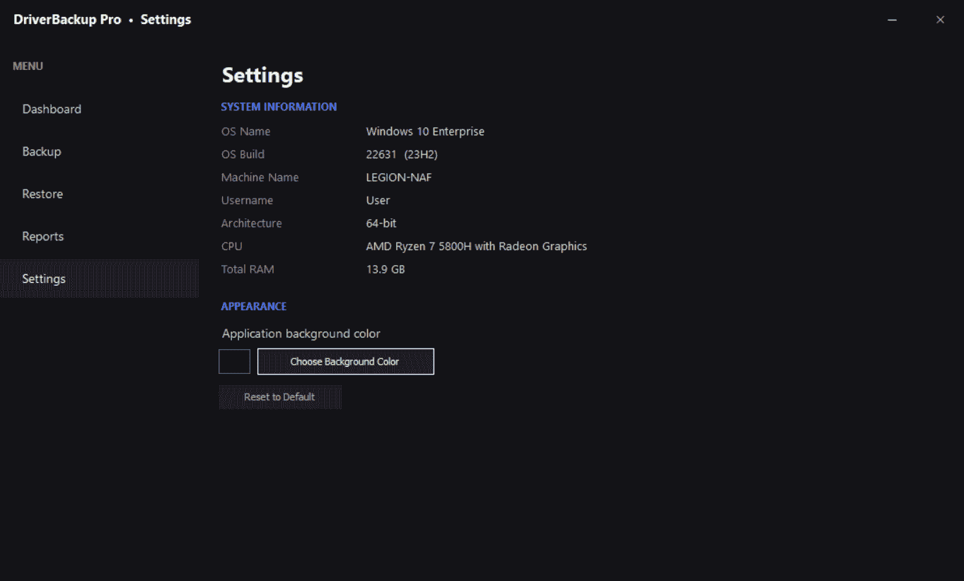Click Reset to Default

pyautogui.click(x=279, y=397)
